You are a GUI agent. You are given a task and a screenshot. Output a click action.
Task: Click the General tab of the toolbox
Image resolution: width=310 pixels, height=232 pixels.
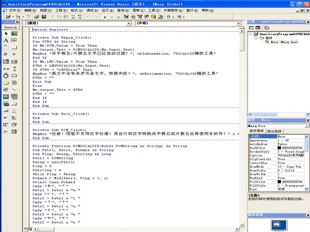[11, 27]
